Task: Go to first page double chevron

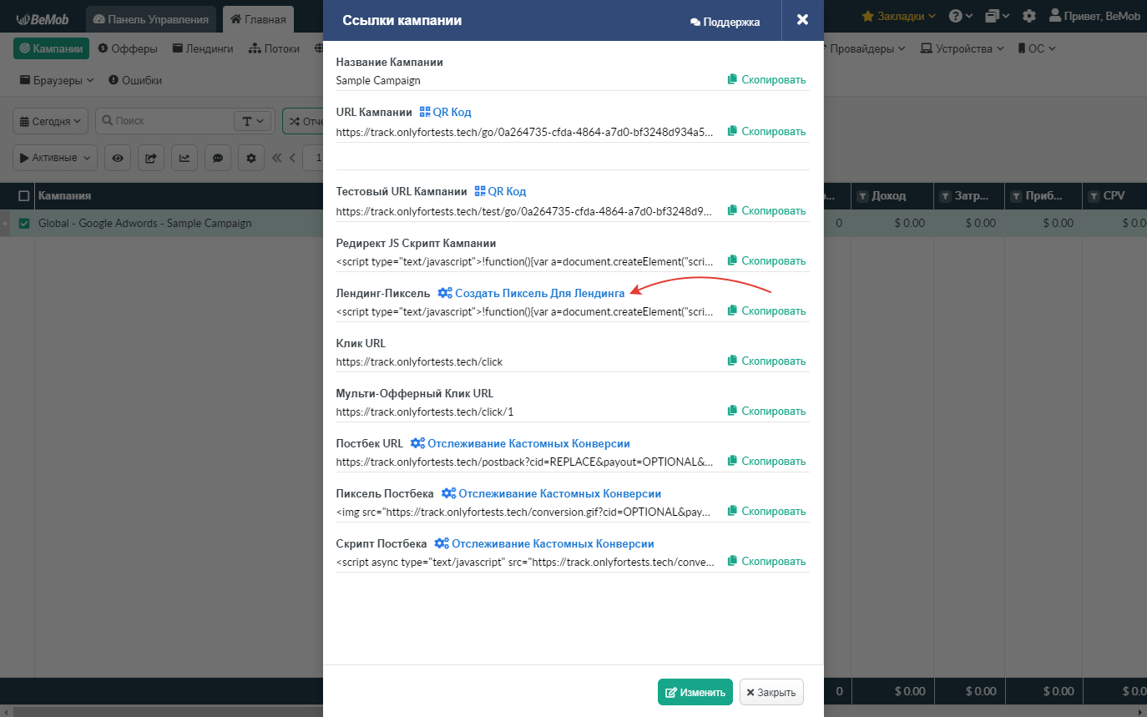Action: [x=277, y=158]
